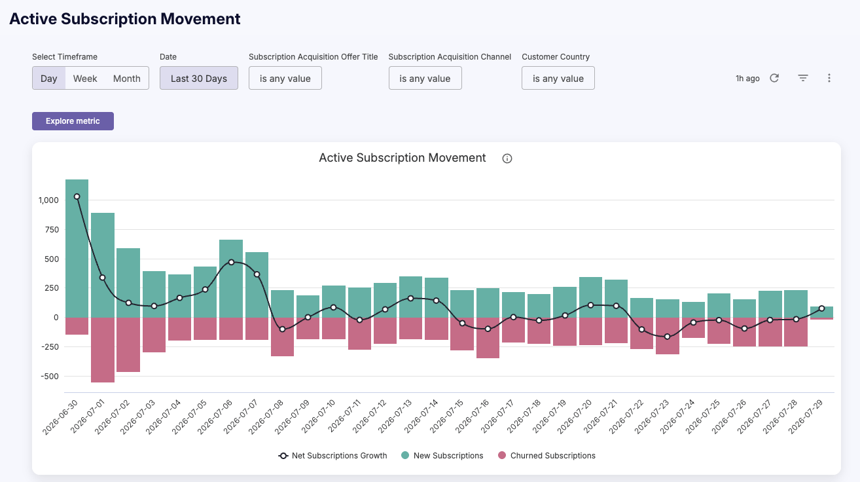Select Month timeframe
The width and height of the screenshot is (860, 482).
click(127, 78)
